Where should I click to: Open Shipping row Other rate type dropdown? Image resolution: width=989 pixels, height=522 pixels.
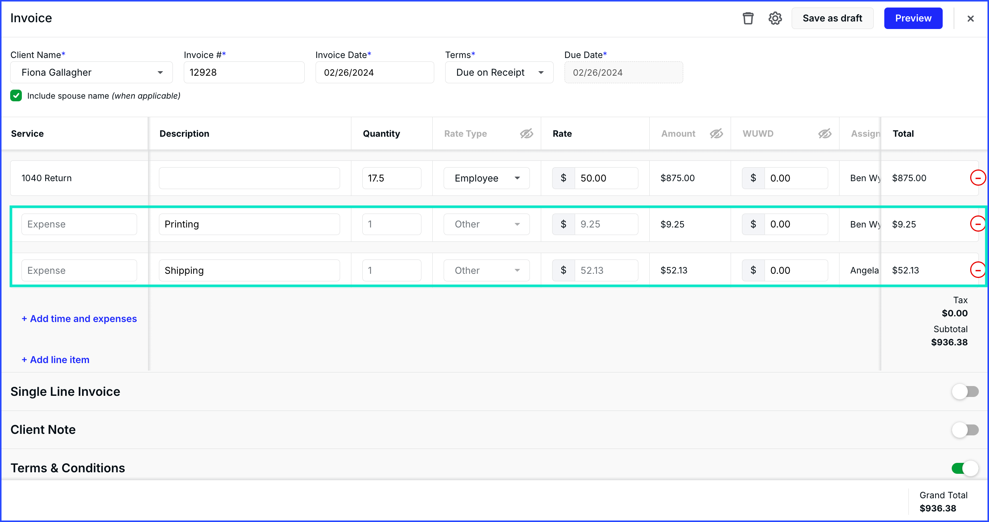tap(486, 270)
